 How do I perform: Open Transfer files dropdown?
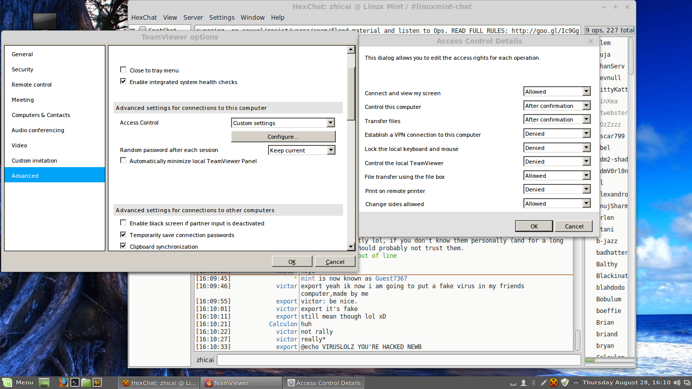click(557, 120)
